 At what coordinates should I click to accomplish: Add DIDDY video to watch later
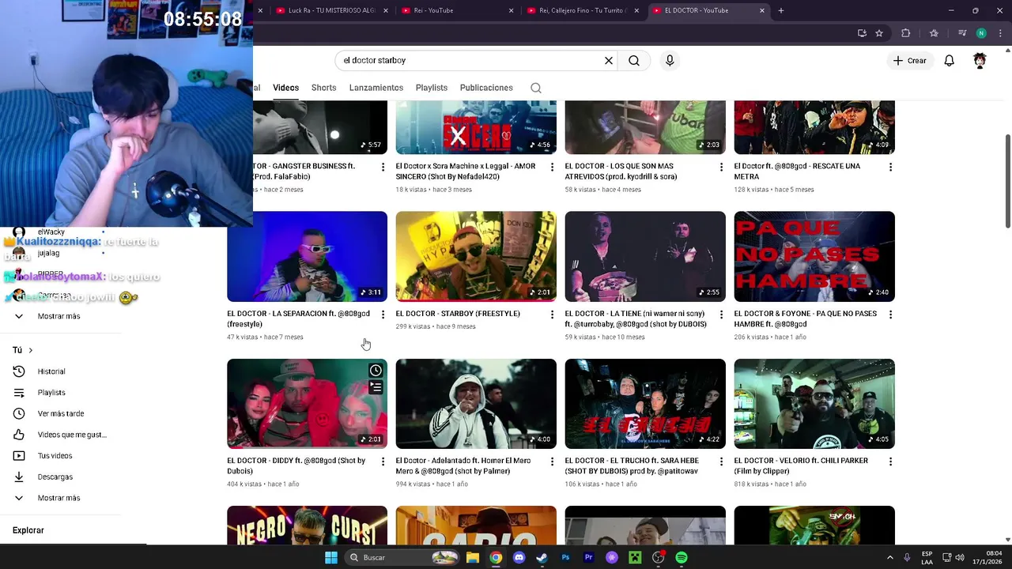tap(376, 370)
